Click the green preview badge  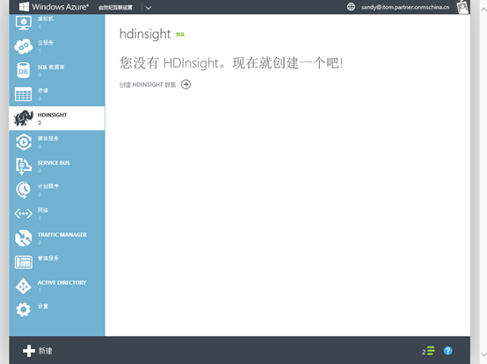(x=180, y=34)
